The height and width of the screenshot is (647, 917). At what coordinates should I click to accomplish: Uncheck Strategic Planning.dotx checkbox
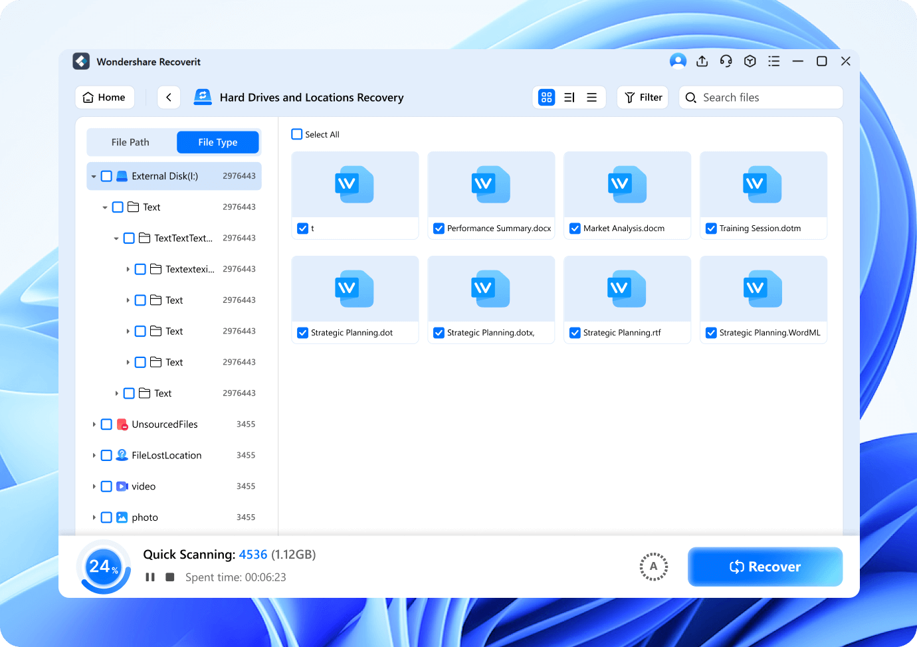pyautogui.click(x=439, y=333)
